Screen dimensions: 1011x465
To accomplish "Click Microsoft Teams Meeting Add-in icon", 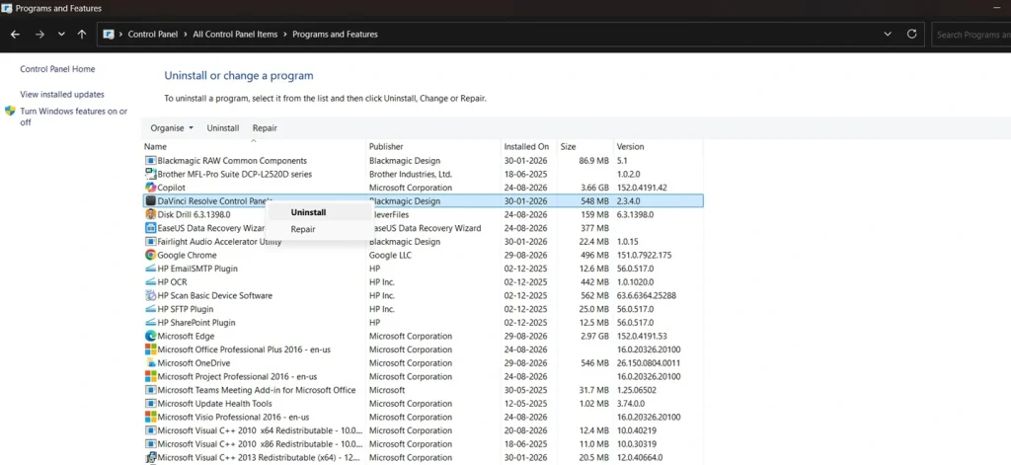I will [150, 390].
